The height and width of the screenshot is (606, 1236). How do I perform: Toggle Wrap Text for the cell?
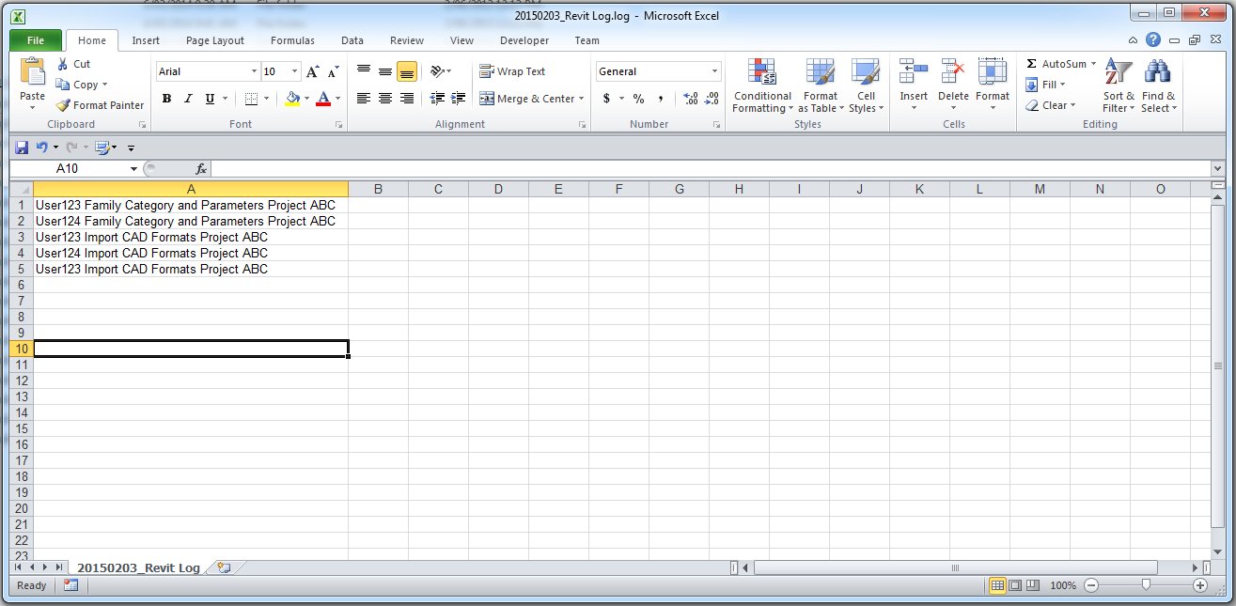point(512,71)
